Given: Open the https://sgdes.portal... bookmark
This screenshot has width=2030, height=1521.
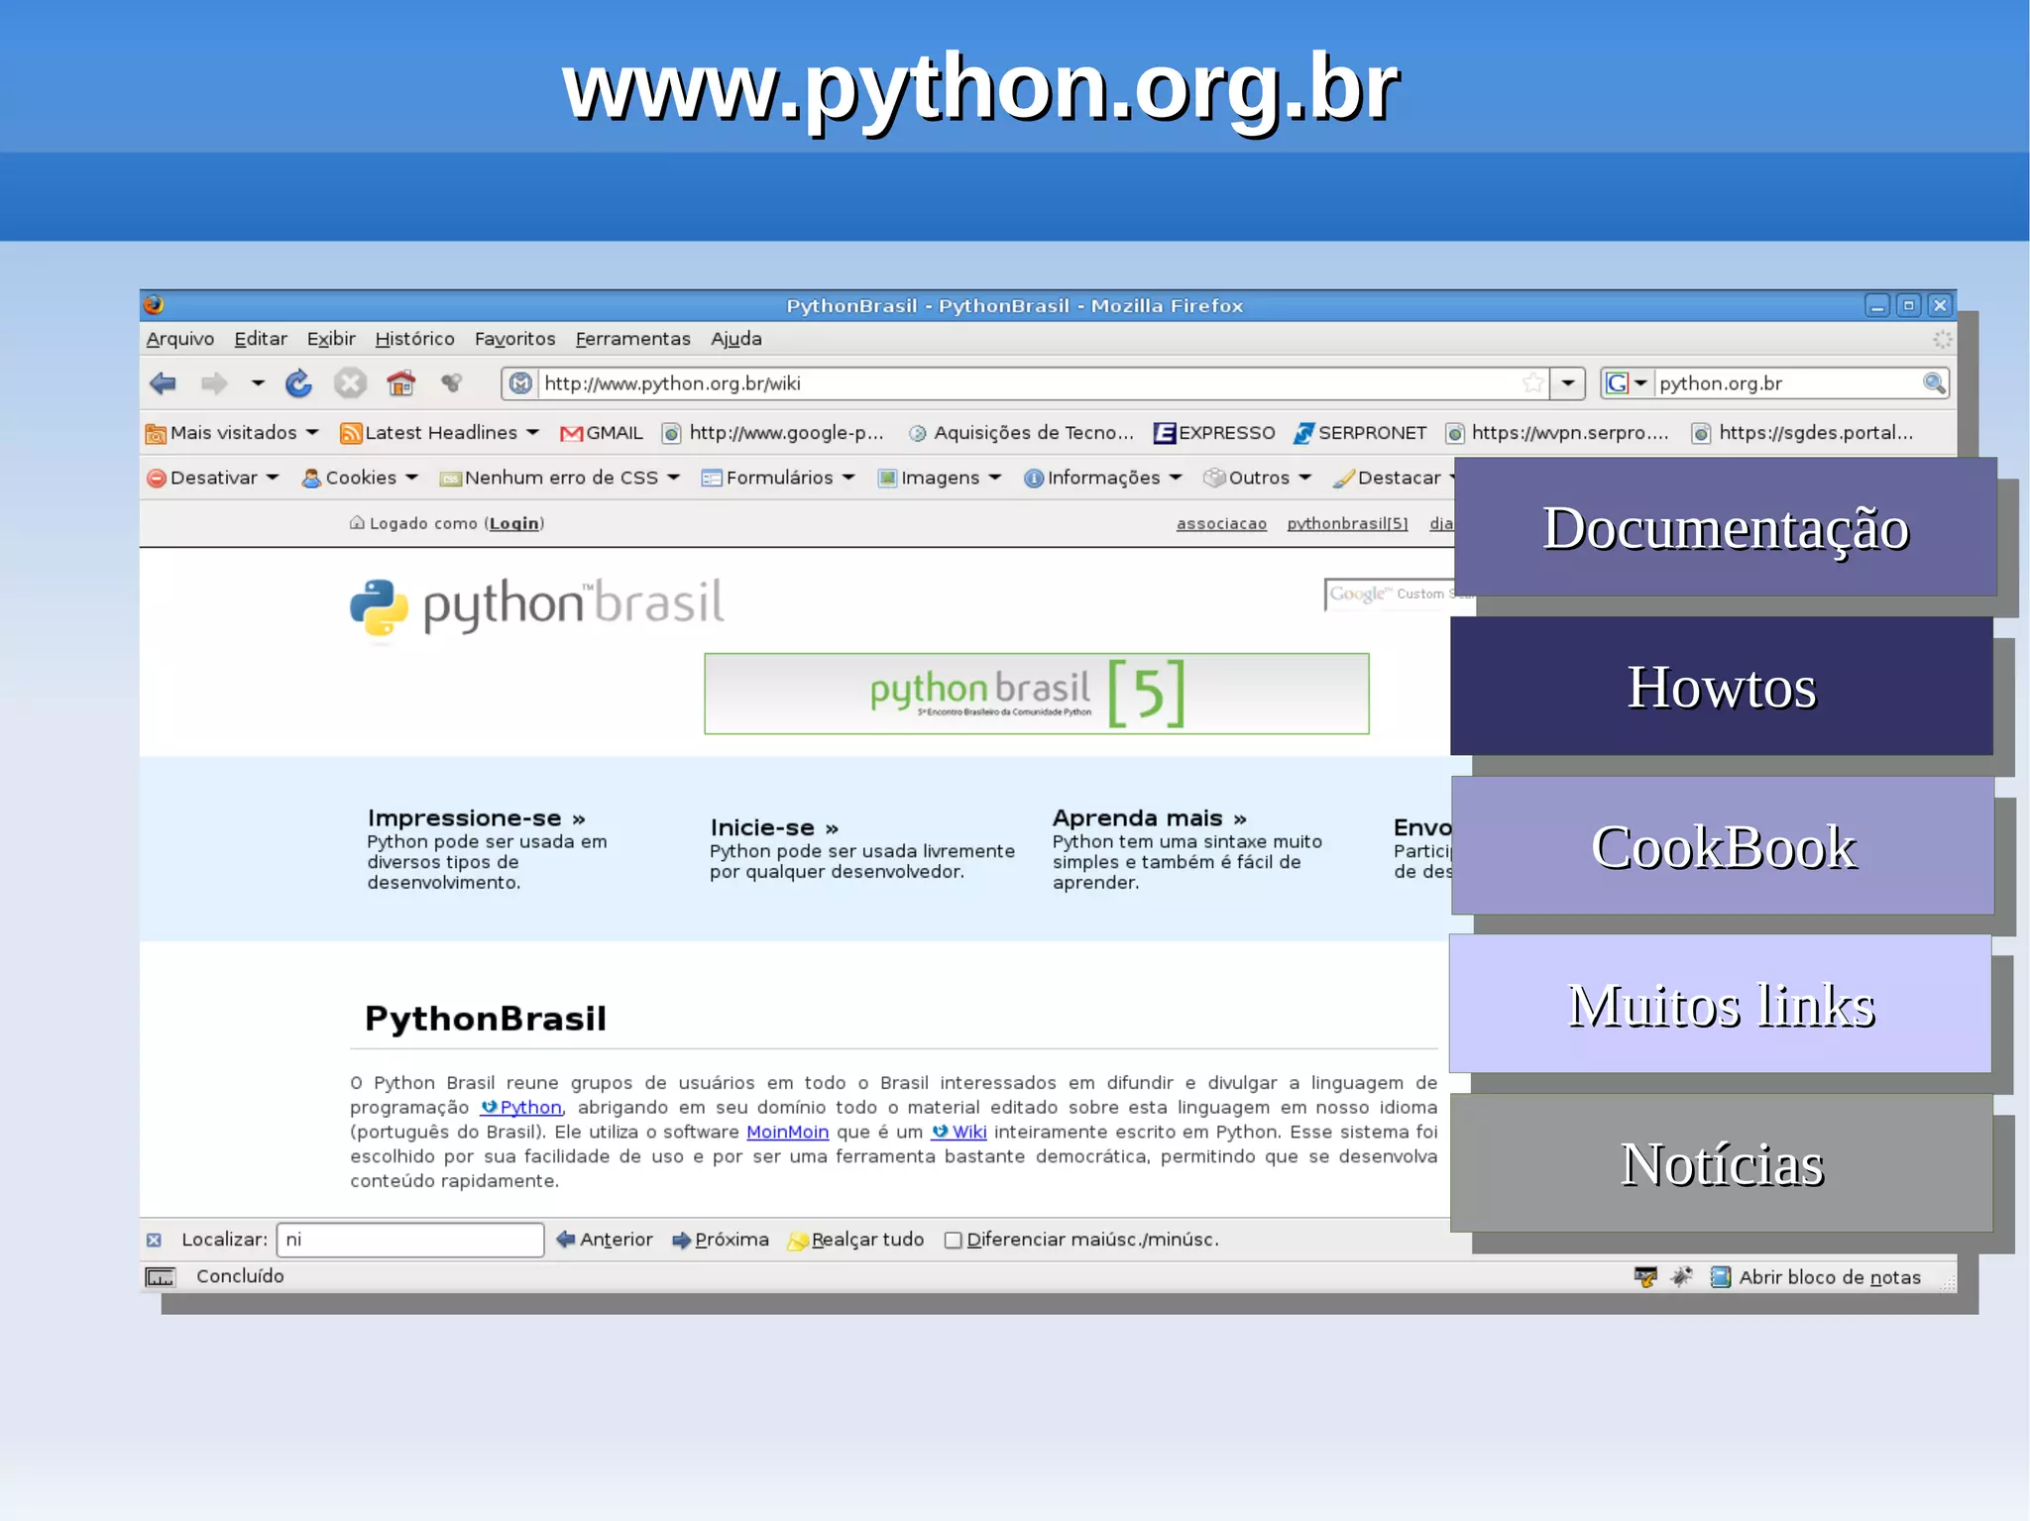Looking at the screenshot, I should click(1803, 433).
